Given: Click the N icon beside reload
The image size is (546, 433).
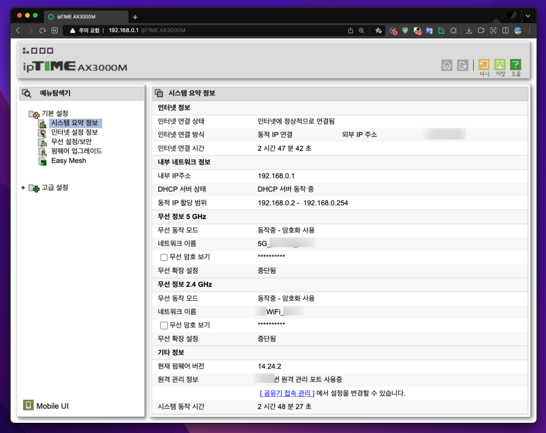Looking at the screenshot, I should 55,31.
